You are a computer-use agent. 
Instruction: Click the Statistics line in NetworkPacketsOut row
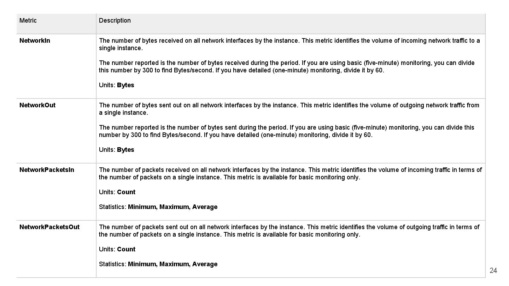point(158,264)
